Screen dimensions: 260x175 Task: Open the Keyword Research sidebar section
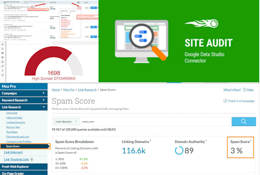coord(24,100)
